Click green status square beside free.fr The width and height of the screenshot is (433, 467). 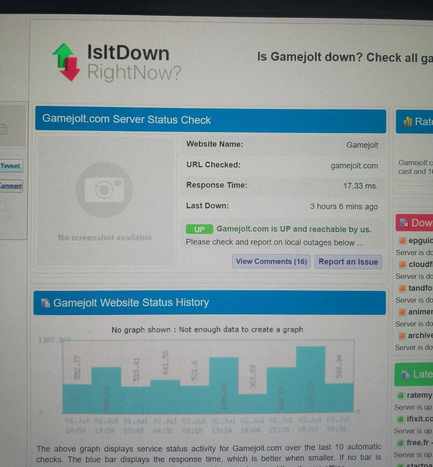click(x=400, y=443)
